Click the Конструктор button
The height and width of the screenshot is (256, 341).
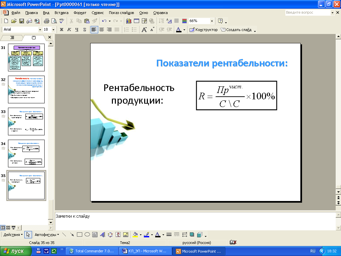click(x=203, y=30)
